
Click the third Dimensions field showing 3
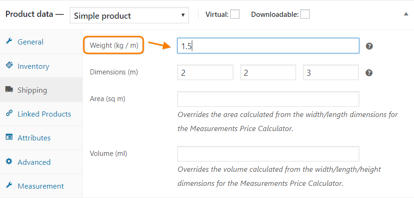(x=331, y=73)
